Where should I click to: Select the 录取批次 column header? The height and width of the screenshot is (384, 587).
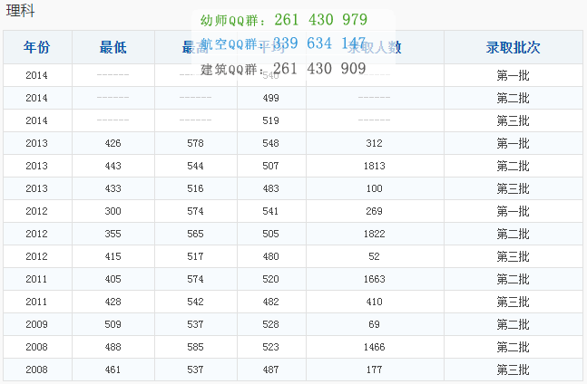[513, 47]
